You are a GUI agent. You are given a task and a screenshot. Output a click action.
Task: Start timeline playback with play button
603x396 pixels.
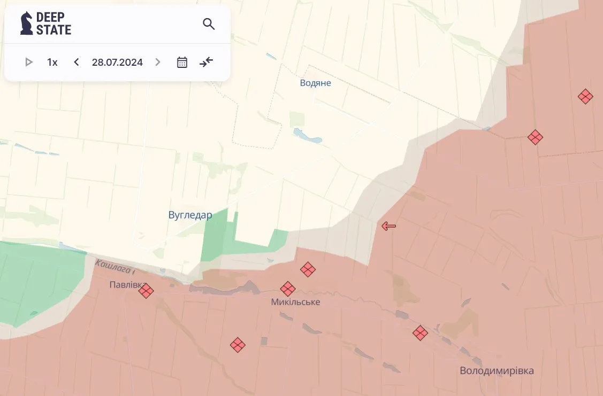point(29,63)
